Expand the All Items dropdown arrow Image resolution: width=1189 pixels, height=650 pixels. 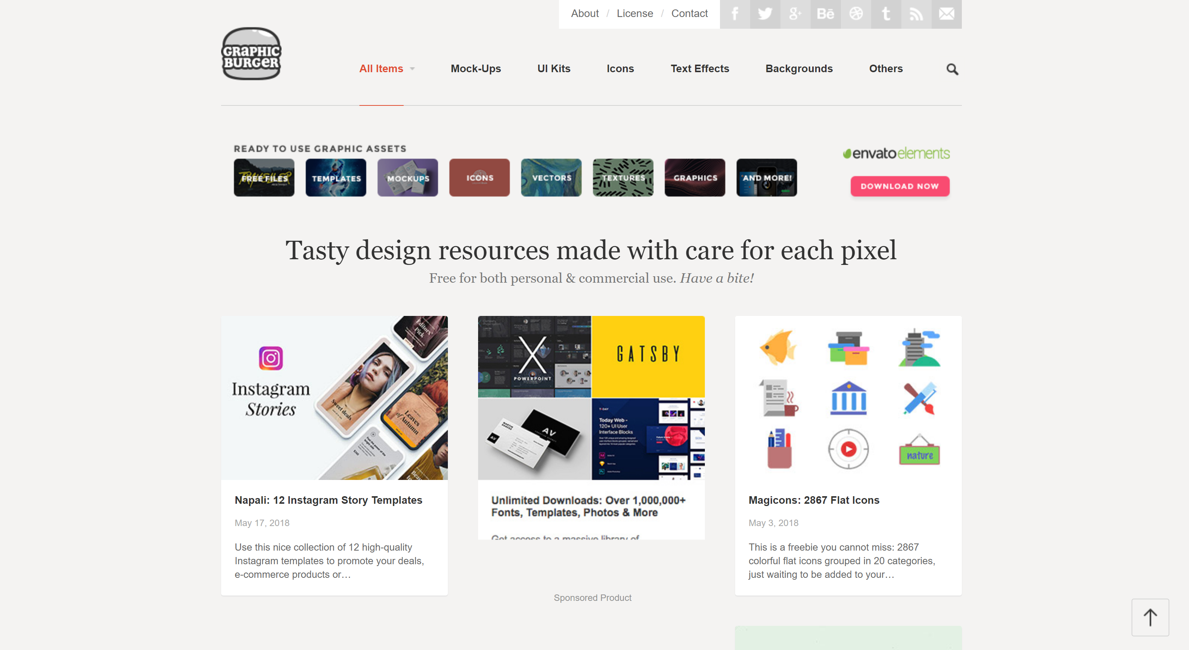412,69
